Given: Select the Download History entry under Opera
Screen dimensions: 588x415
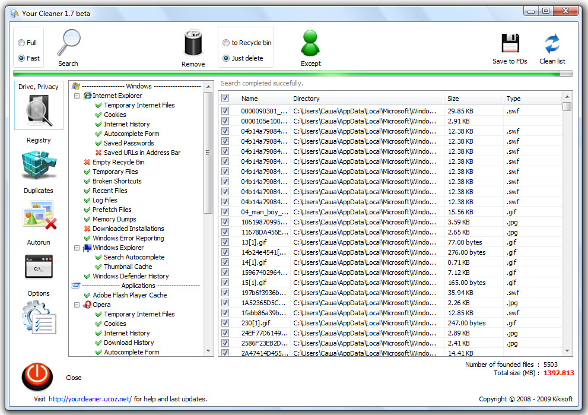Looking at the screenshot, I should pyautogui.click(x=129, y=343).
